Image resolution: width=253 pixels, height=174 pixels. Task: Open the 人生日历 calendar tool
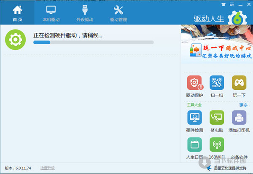194,145
